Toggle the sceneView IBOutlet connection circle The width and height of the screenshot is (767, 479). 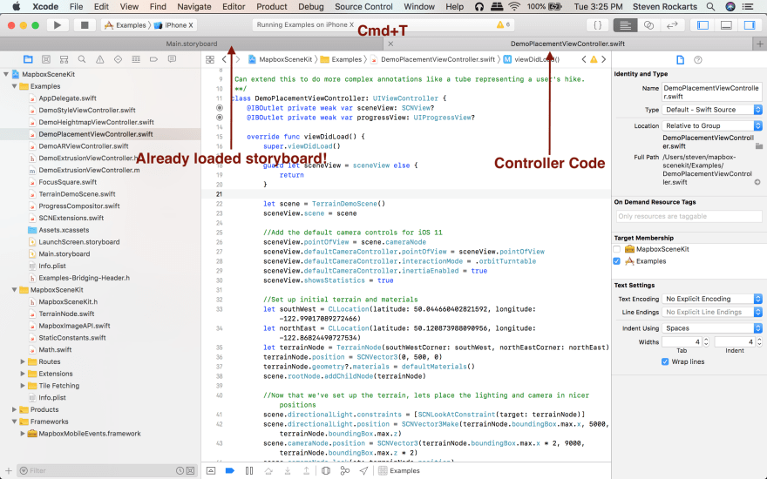(219, 107)
